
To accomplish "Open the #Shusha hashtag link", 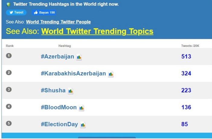I will pyautogui.click(x=53, y=90).
